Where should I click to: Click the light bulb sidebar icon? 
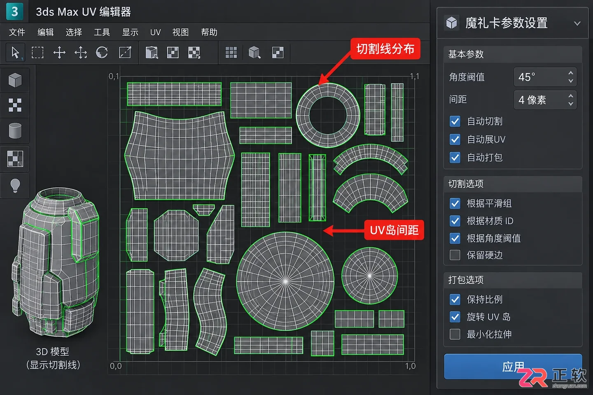point(15,185)
